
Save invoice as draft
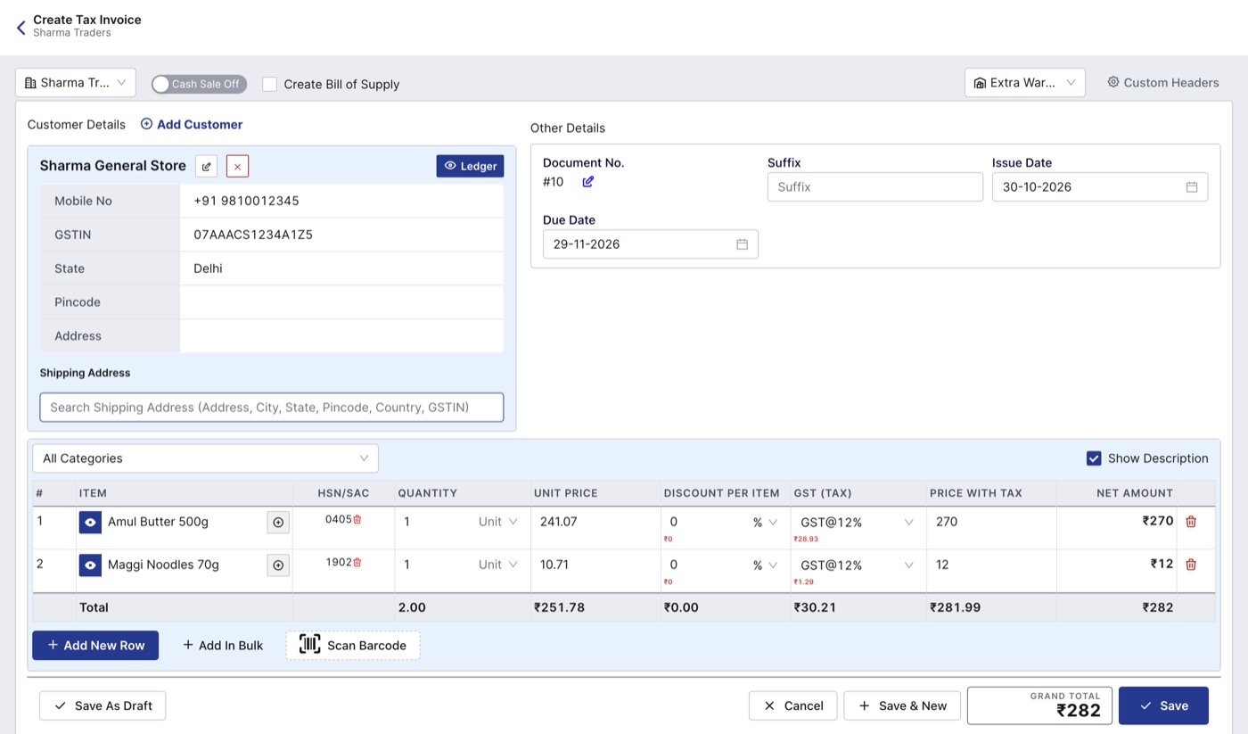point(103,705)
